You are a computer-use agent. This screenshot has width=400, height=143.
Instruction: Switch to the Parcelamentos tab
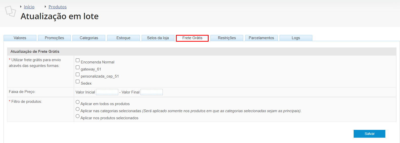click(262, 38)
